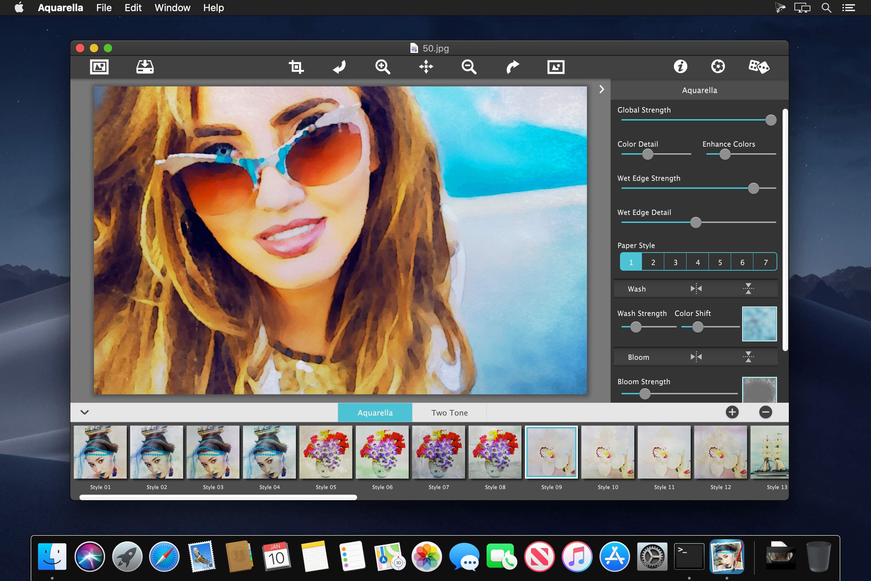This screenshot has width=871, height=581.
Task: Click the add preset plus button
Action: (x=732, y=412)
